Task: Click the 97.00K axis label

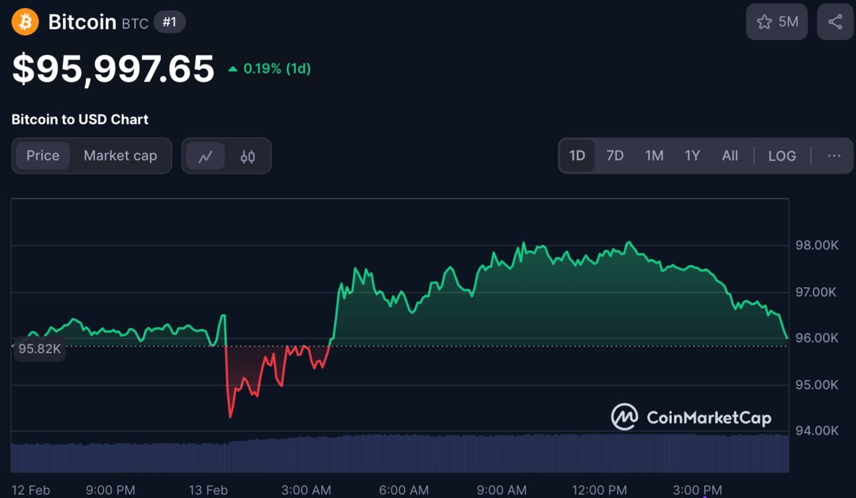Action: pyautogui.click(x=817, y=292)
